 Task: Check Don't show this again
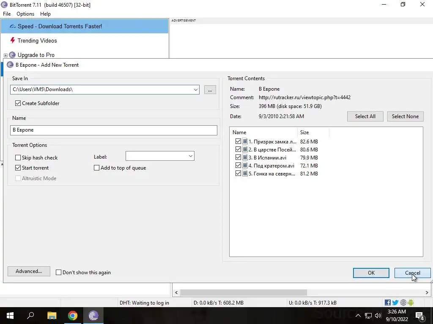[58, 272]
